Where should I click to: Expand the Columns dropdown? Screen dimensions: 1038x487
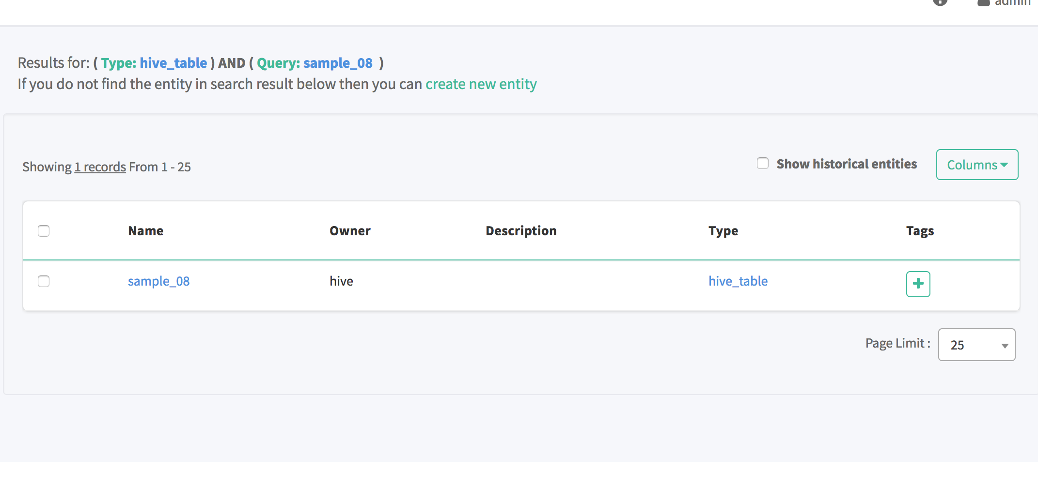tap(977, 165)
